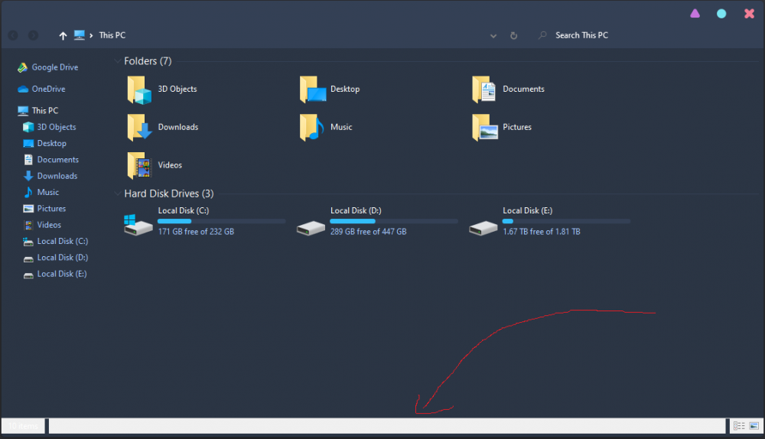Open Pictures in the sidebar tree

51,209
